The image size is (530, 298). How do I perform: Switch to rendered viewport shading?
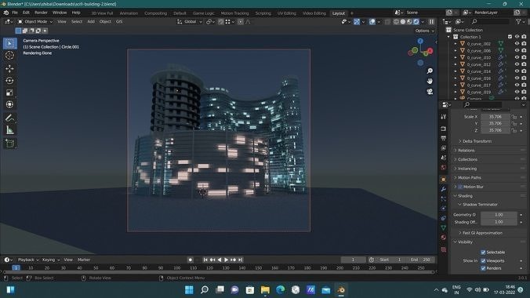(x=416, y=22)
